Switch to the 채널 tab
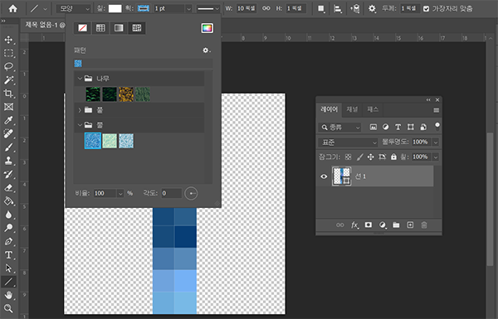 pyautogui.click(x=352, y=109)
